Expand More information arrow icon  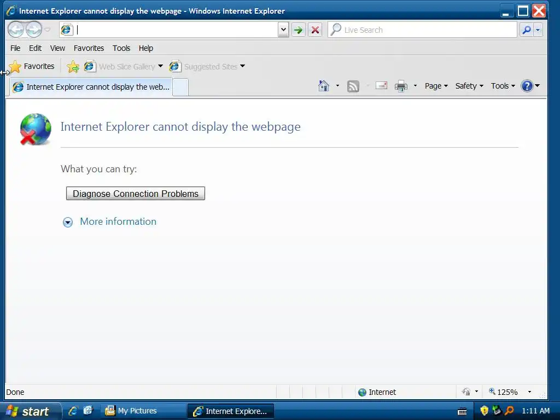(x=68, y=222)
